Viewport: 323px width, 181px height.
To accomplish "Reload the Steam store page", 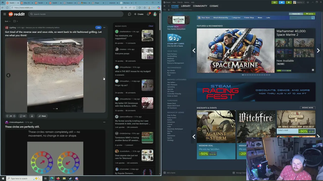I will [x=165, y=10].
